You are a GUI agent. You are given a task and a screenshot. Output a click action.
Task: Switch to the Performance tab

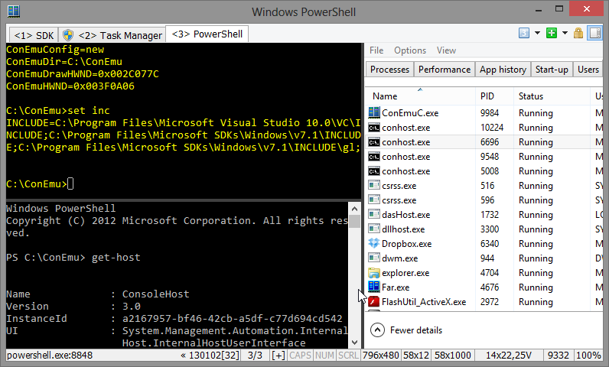pyautogui.click(x=445, y=70)
